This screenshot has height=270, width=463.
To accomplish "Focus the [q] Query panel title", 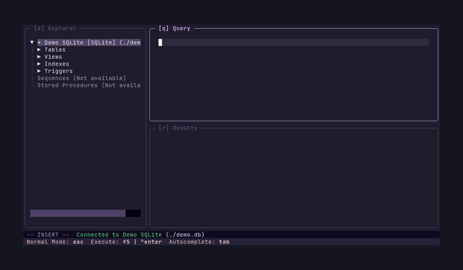I will pos(174,28).
